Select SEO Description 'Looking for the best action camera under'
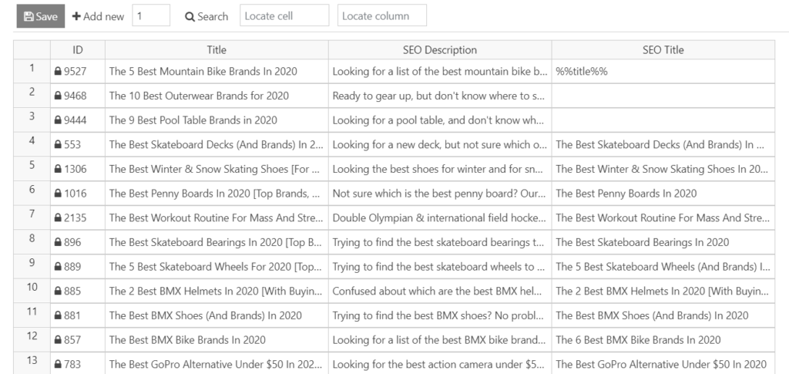The height and width of the screenshot is (374, 789). (x=440, y=363)
